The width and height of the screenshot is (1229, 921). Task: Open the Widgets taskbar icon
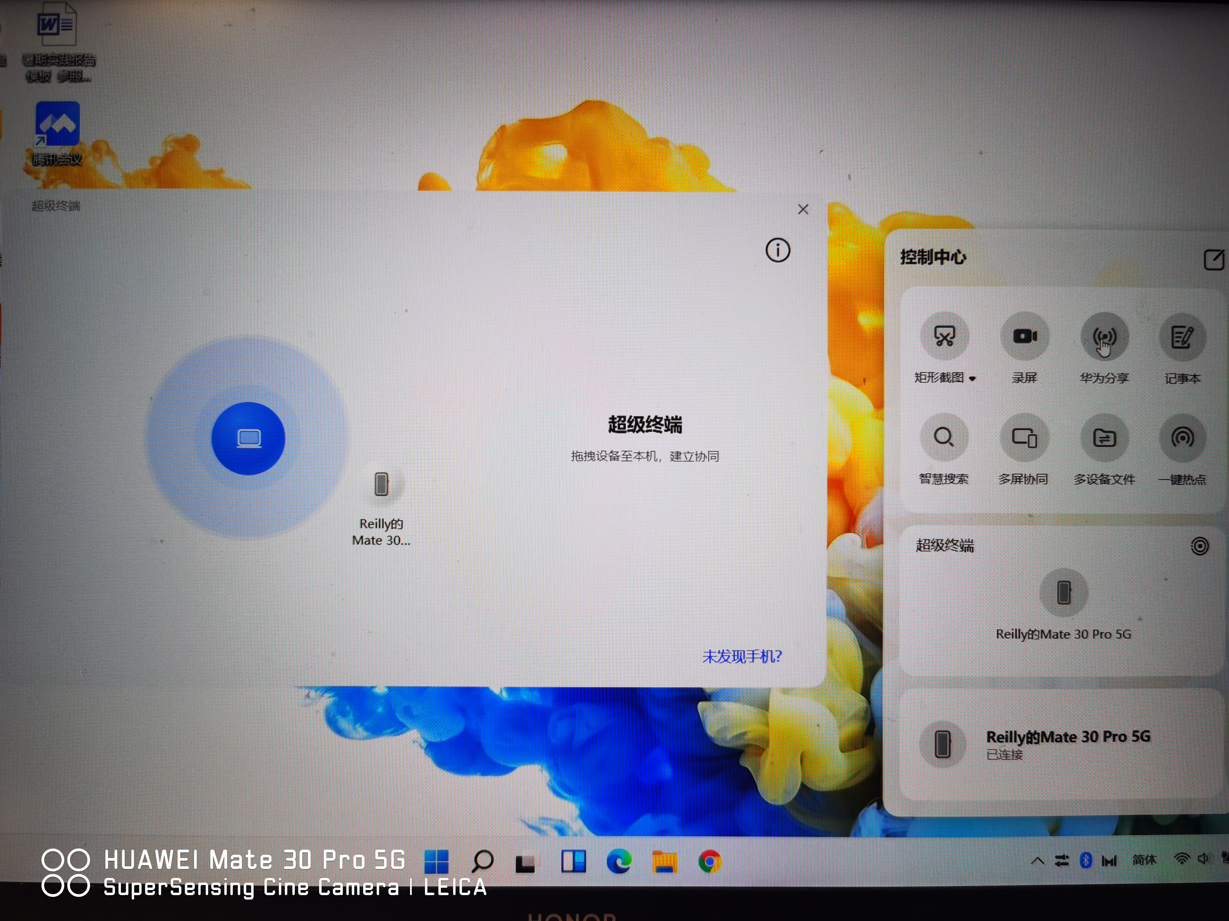[x=573, y=862]
